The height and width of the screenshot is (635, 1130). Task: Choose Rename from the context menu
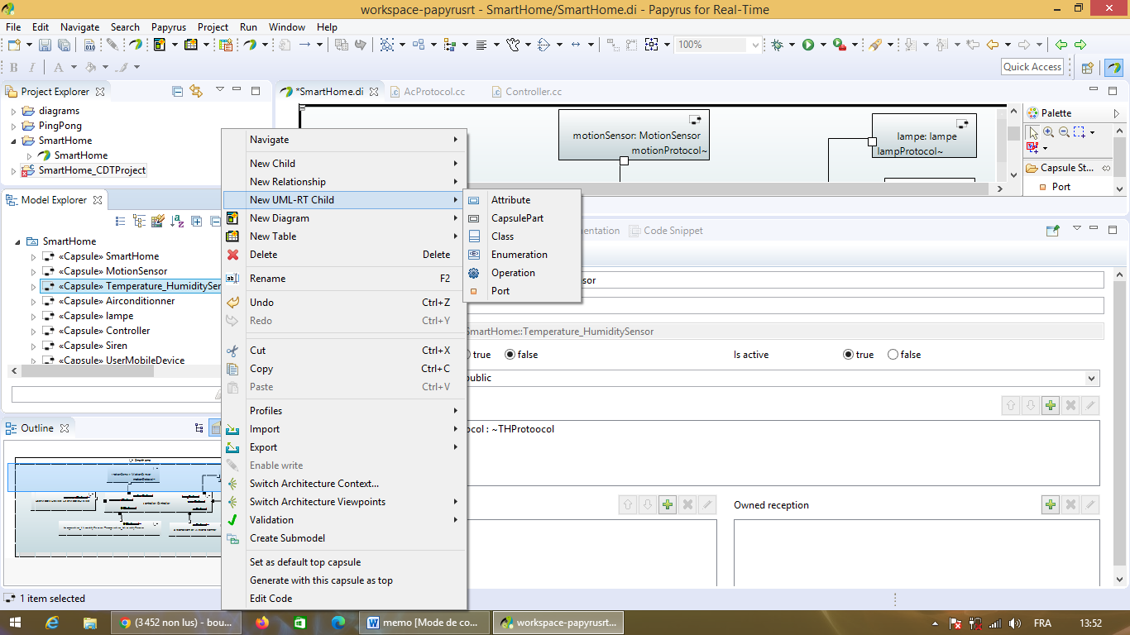(343, 279)
